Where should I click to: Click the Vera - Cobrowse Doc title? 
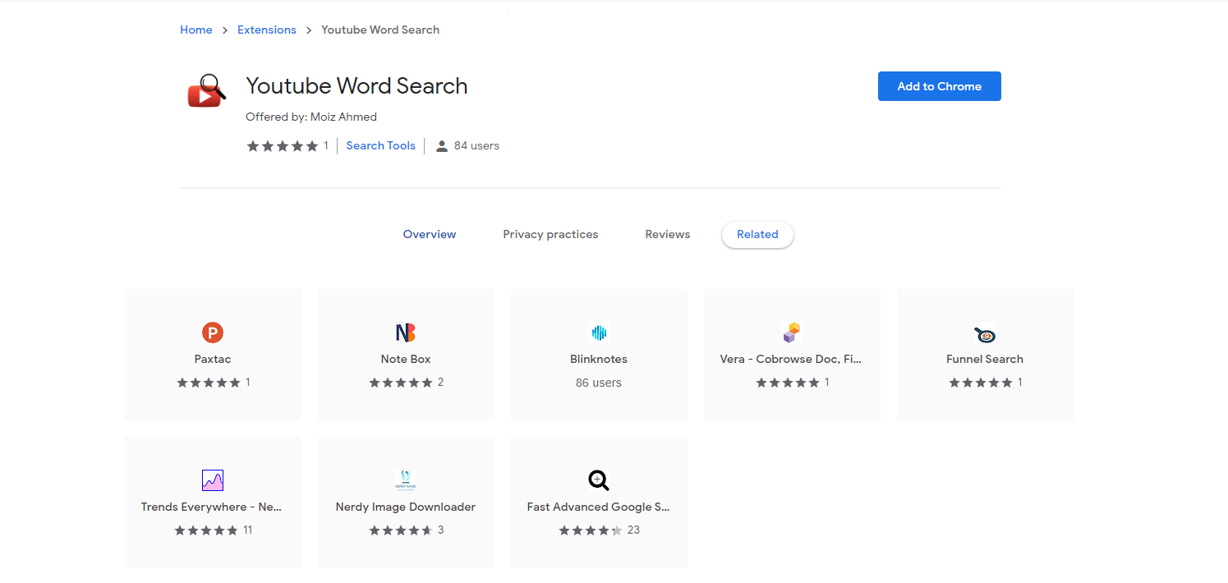coord(791,359)
